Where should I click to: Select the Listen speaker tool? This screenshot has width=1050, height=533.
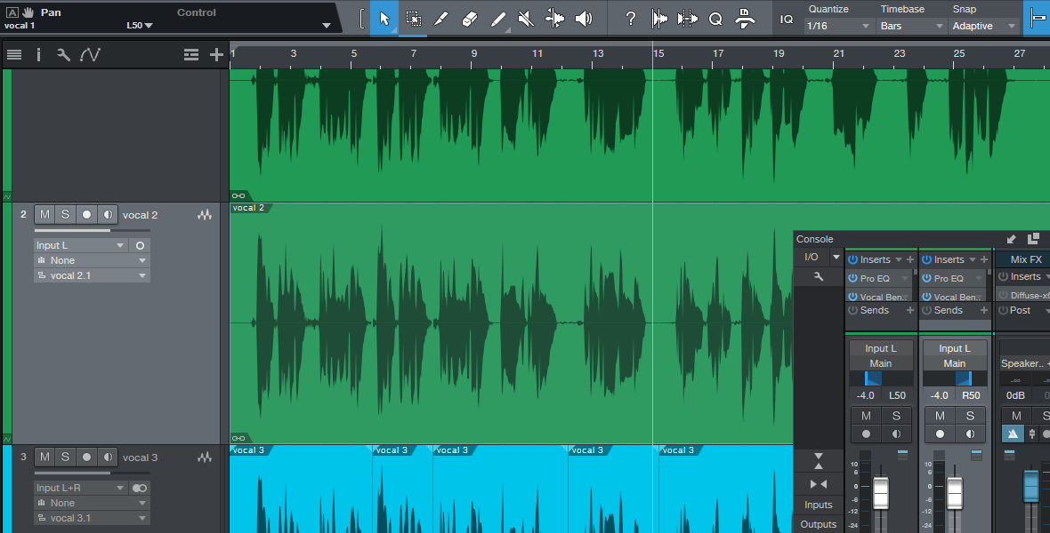click(x=584, y=18)
